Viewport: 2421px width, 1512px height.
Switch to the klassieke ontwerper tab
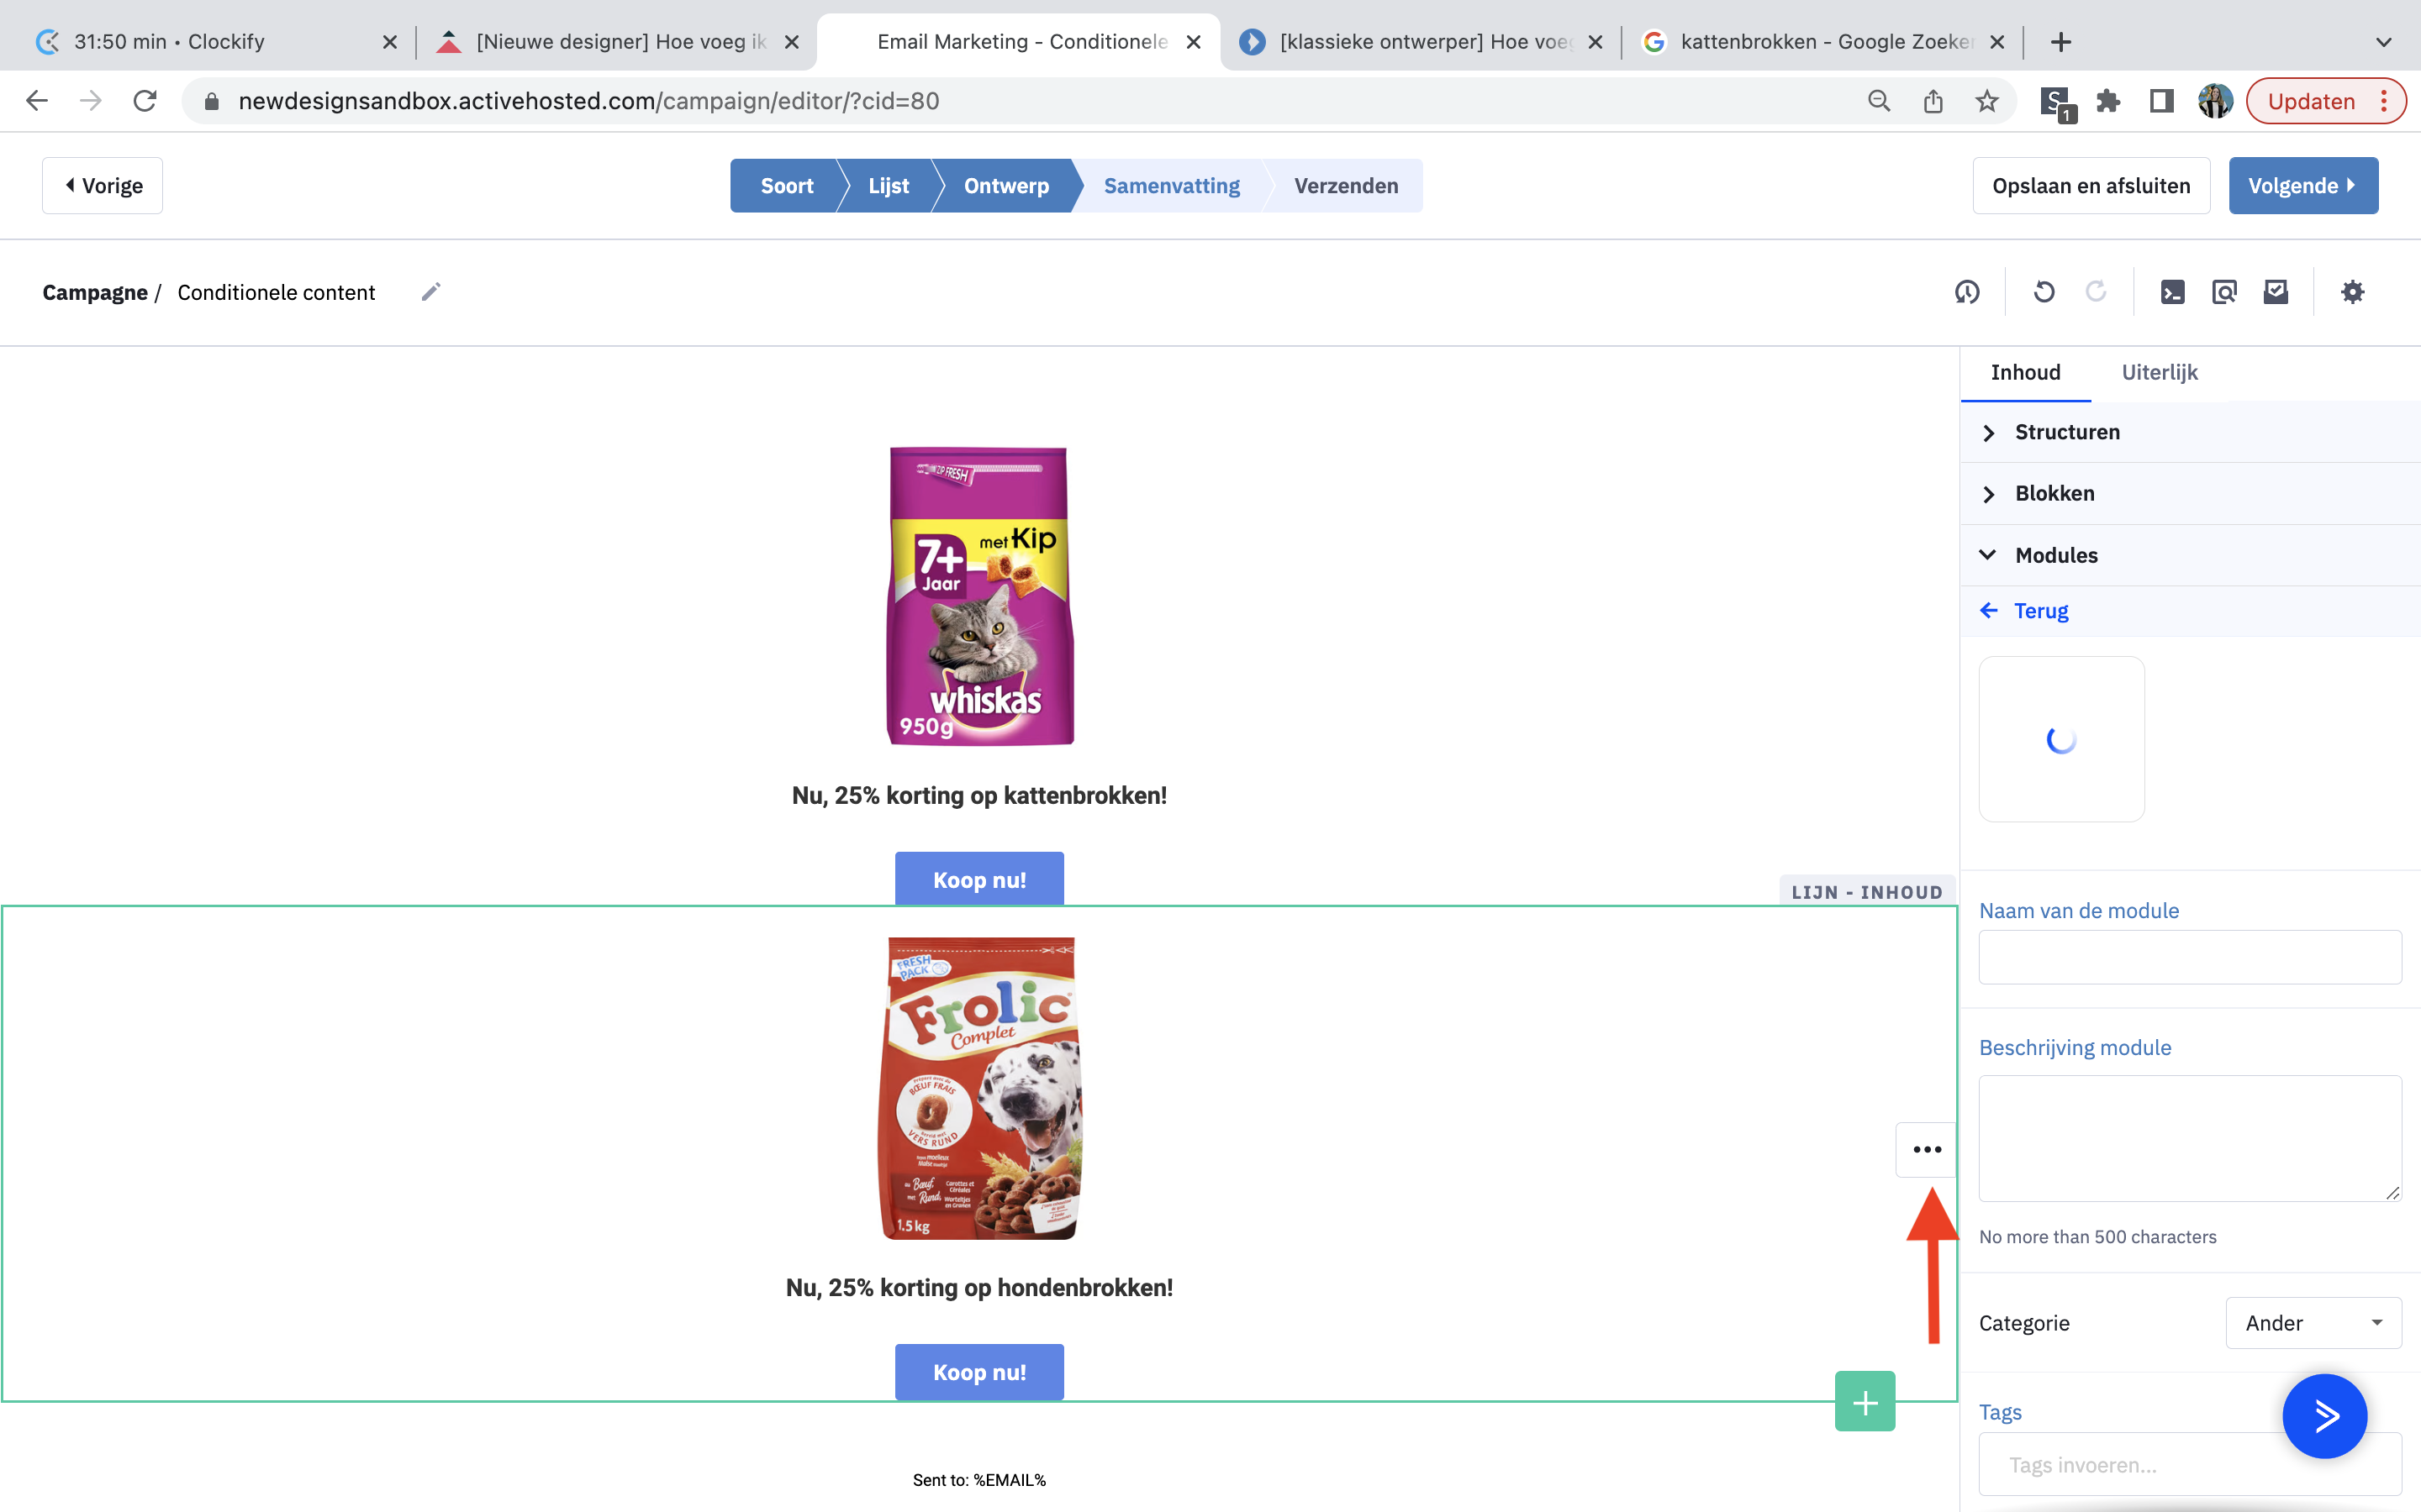click(1421, 42)
